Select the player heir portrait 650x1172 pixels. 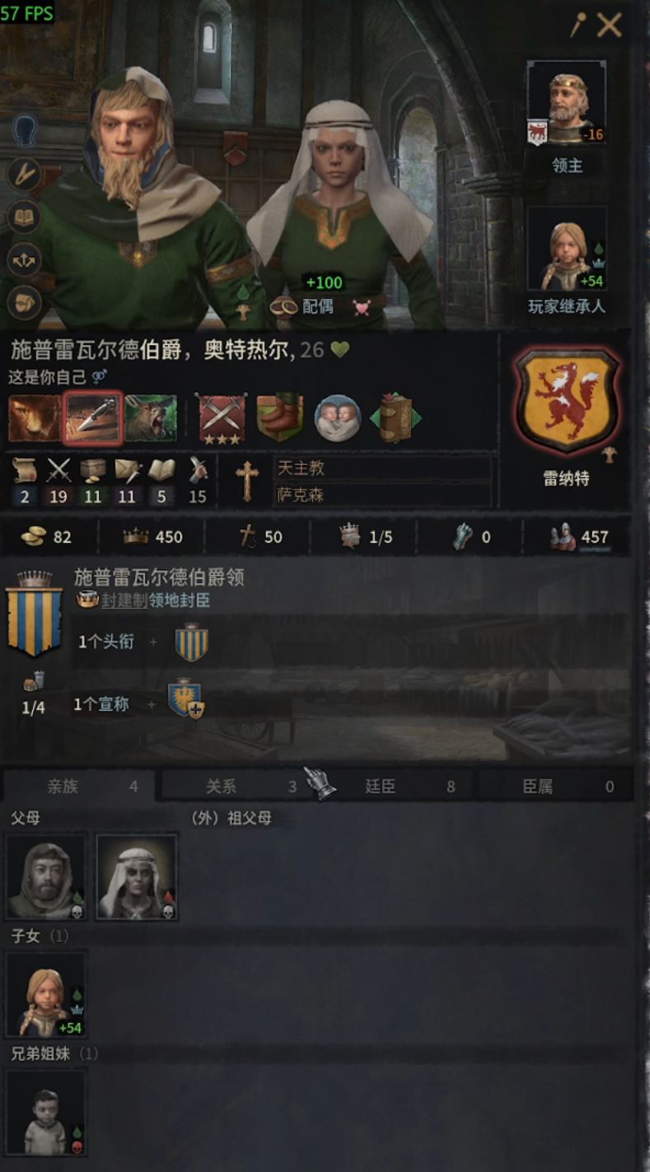[567, 249]
